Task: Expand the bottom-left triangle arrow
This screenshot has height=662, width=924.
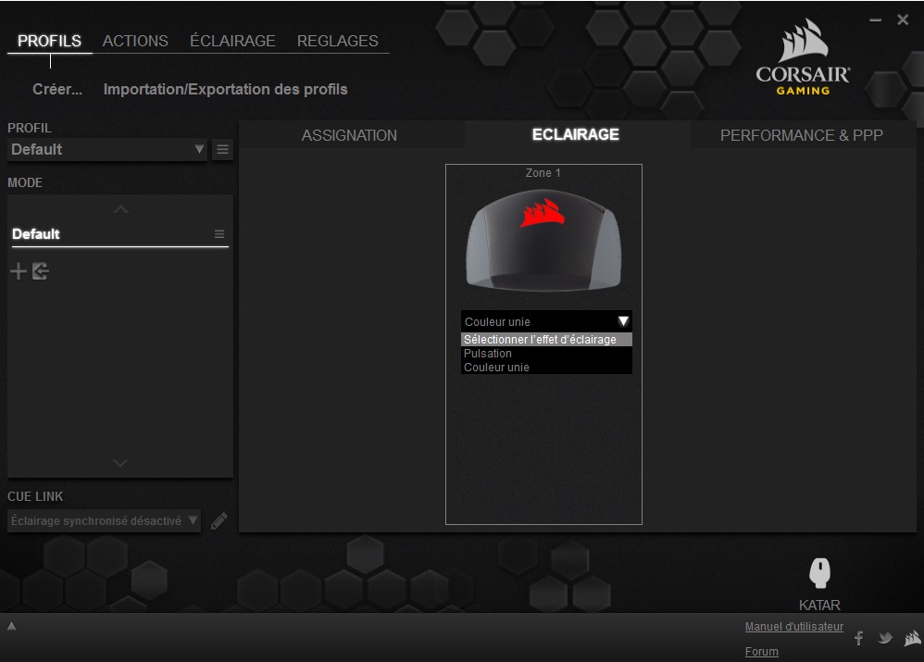Action: coord(12,627)
